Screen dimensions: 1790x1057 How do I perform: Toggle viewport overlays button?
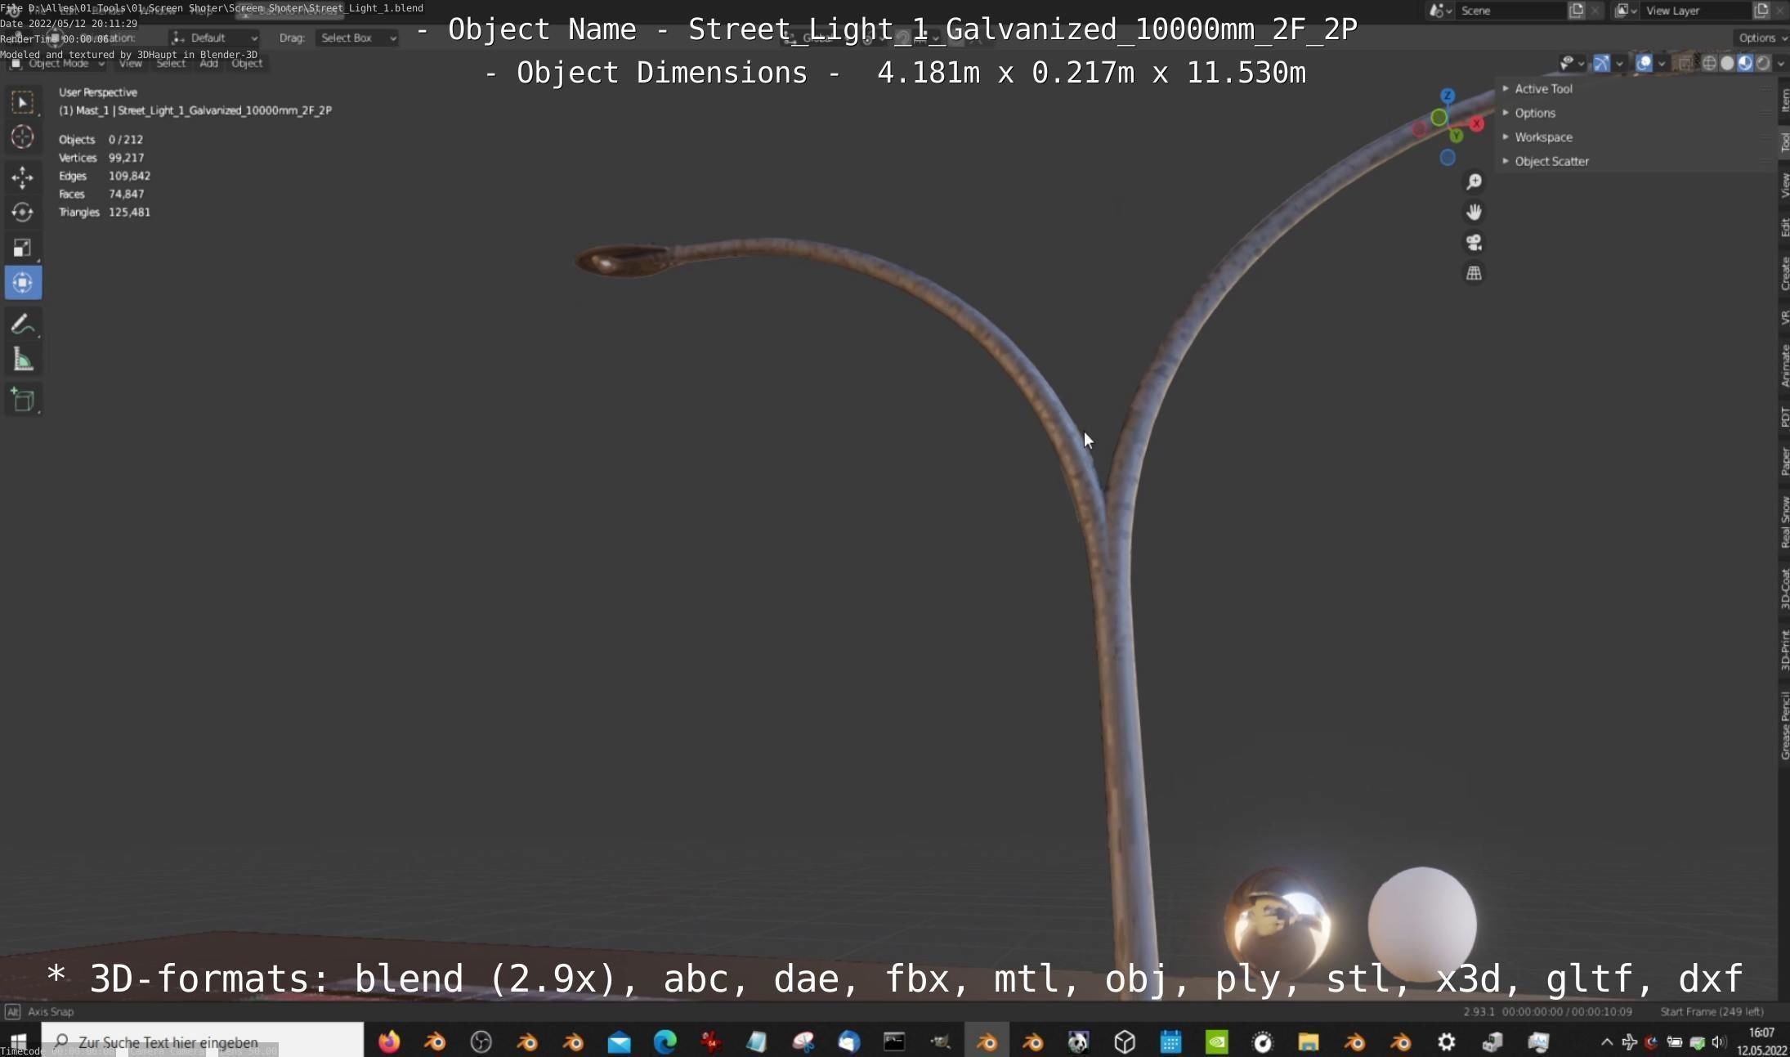pos(1644,63)
